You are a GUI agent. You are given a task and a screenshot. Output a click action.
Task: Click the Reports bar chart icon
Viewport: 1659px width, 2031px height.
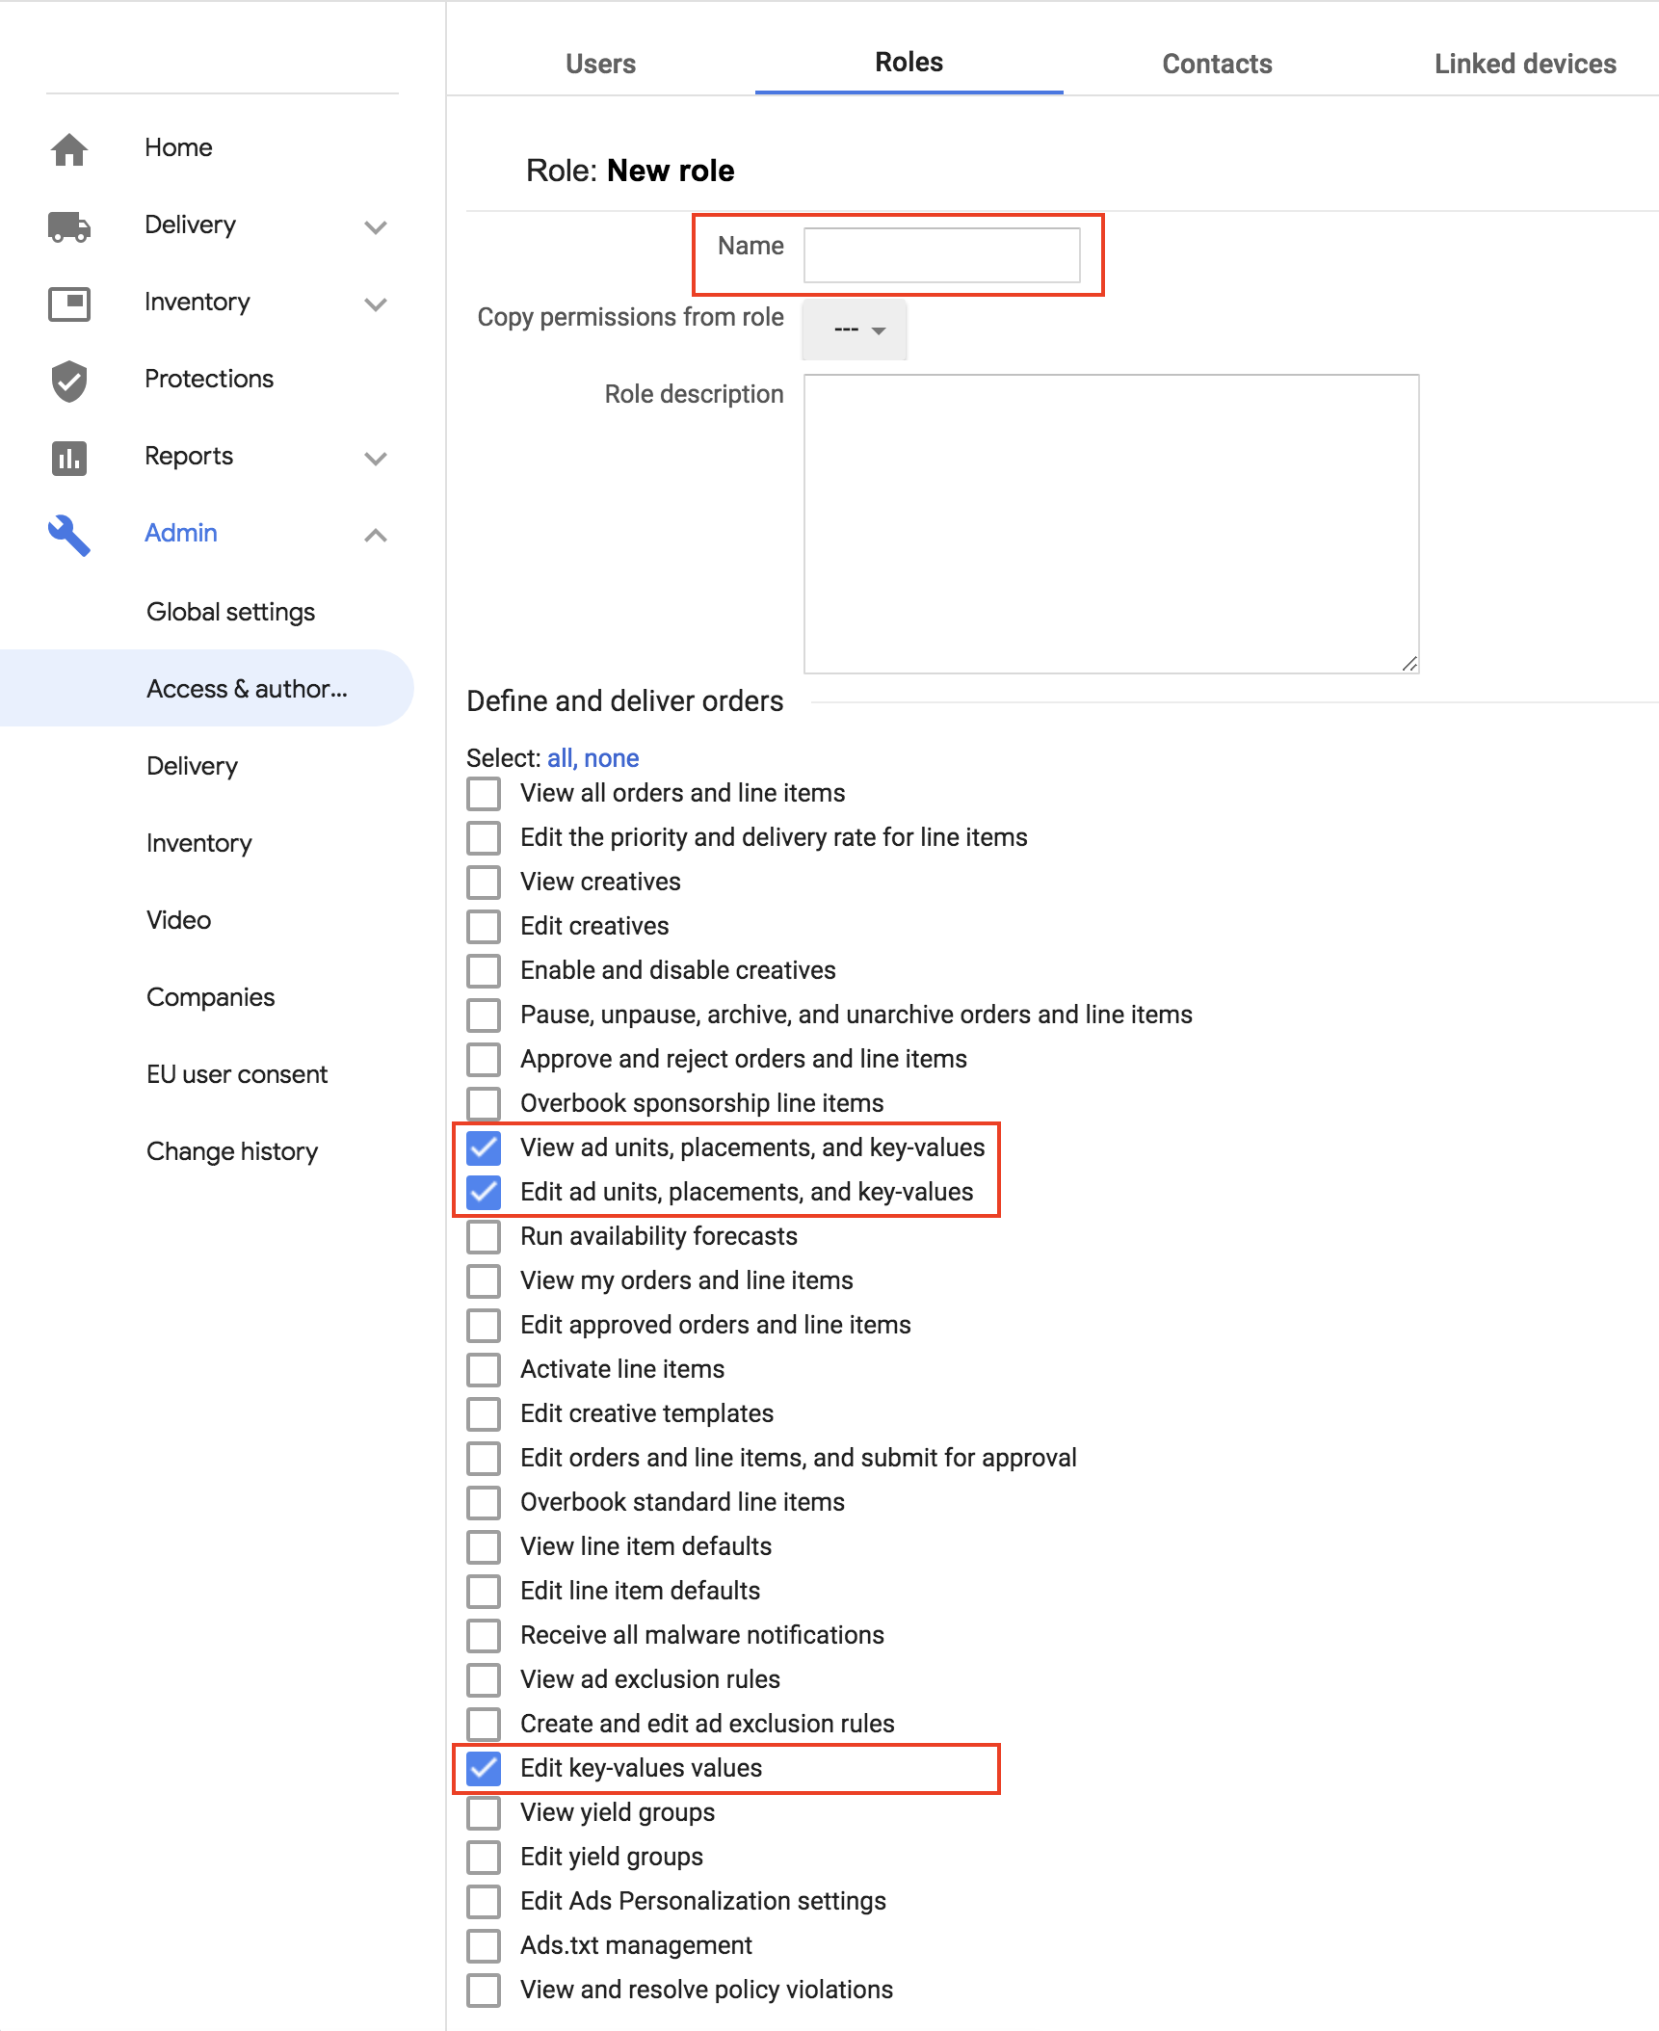pyautogui.click(x=69, y=458)
